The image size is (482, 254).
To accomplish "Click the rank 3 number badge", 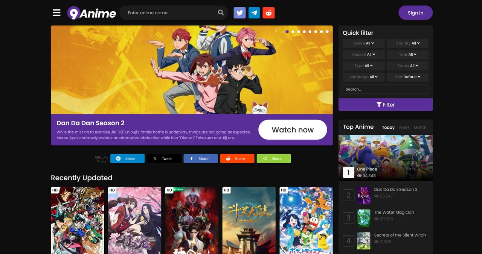I will coord(348,218).
